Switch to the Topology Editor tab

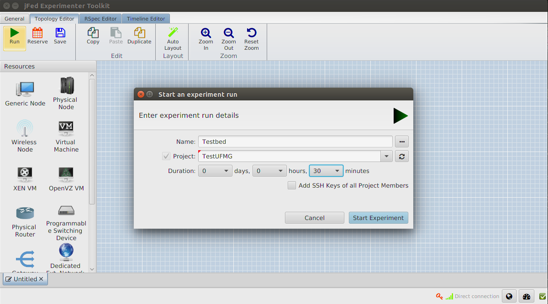point(54,19)
